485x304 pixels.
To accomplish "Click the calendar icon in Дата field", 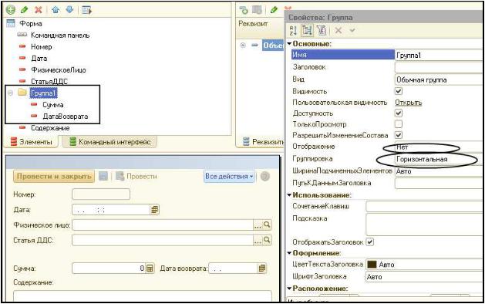I will pos(155,210).
